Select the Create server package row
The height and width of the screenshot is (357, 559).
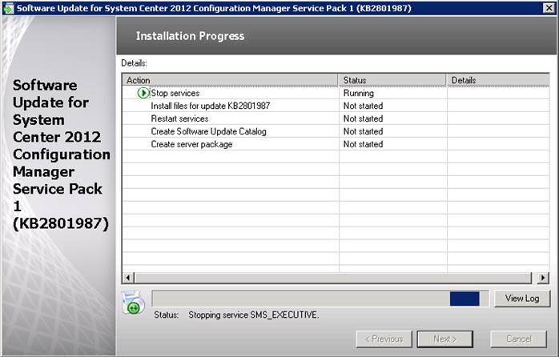click(191, 144)
